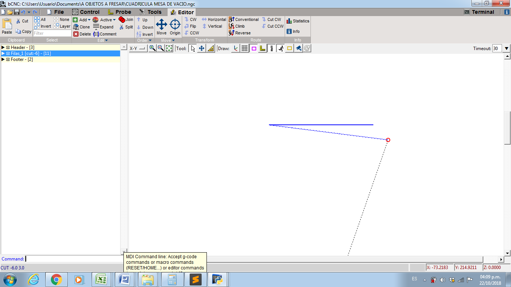Activate the Move tool in ribbon

(x=162, y=27)
